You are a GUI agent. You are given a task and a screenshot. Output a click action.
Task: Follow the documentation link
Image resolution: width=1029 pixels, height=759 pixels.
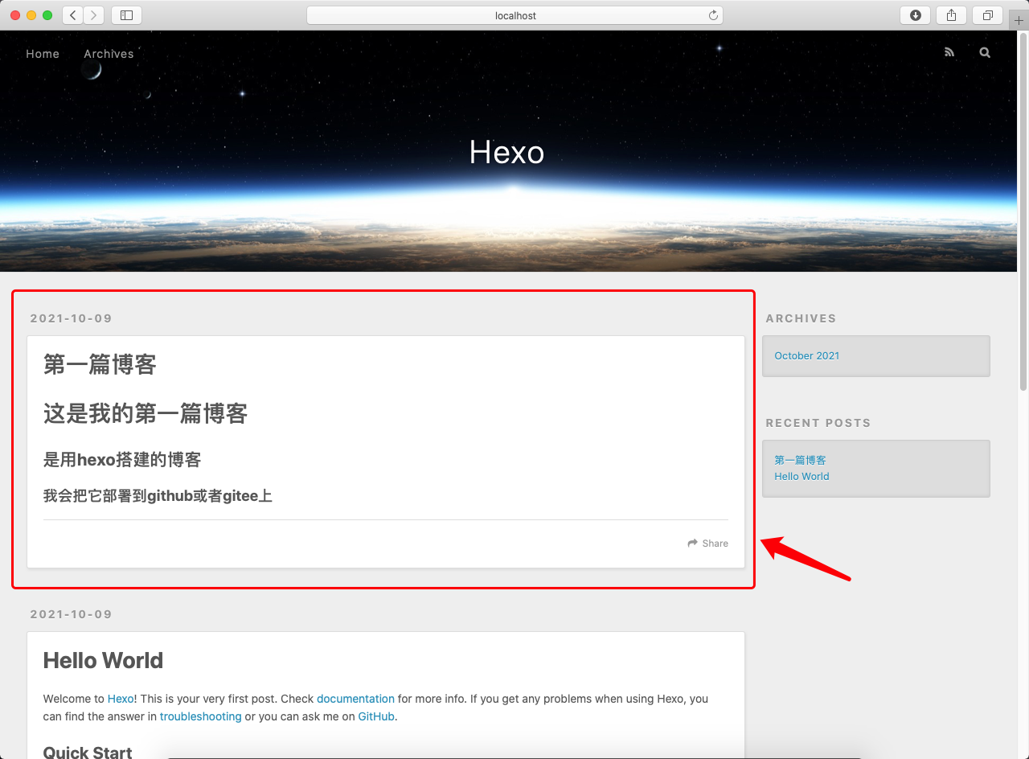point(355,699)
